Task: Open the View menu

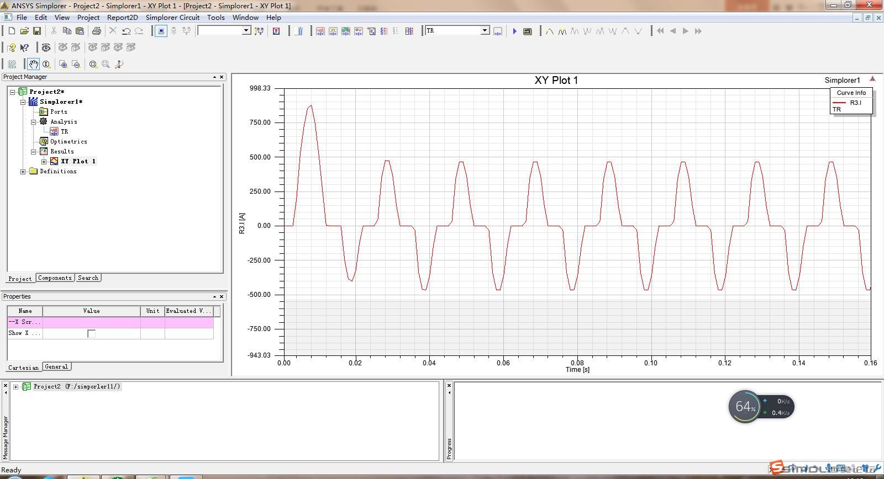Action: click(62, 17)
